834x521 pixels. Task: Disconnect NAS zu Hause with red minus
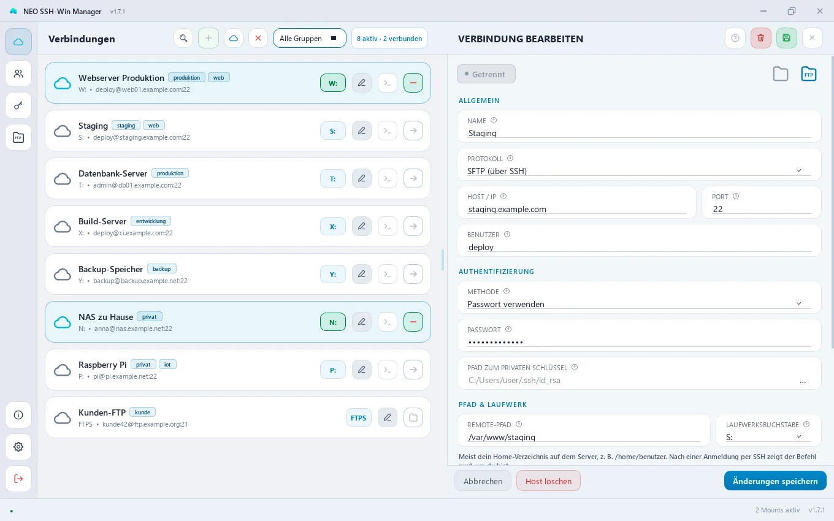pyautogui.click(x=413, y=322)
